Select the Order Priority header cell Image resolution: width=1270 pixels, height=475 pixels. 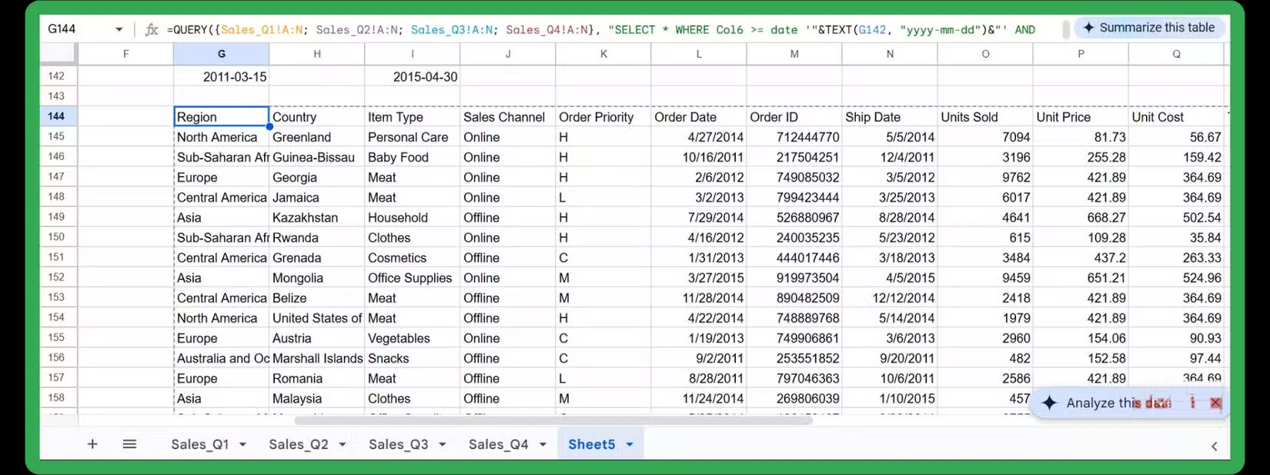(x=603, y=117)
